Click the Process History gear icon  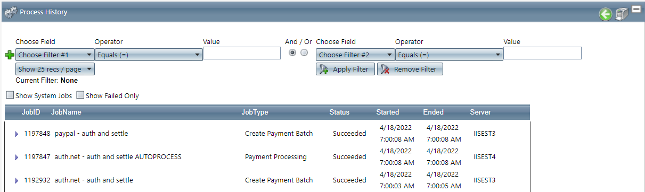point(11,12)
